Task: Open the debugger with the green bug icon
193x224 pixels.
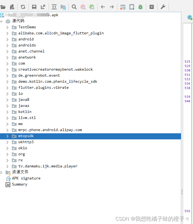Action: tap(140, 7)
